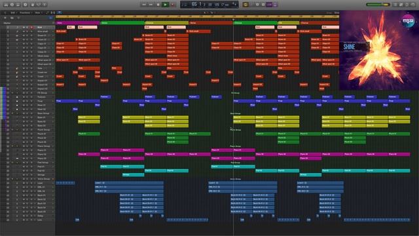Image resolution: width=419 pixels, height=236 pixels.
Task: Click the Solo mode icon in control bar
Action: coord(263,5)
